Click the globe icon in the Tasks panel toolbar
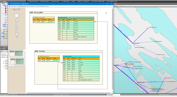This screenshot has height=97, width=177. (2, 51)
